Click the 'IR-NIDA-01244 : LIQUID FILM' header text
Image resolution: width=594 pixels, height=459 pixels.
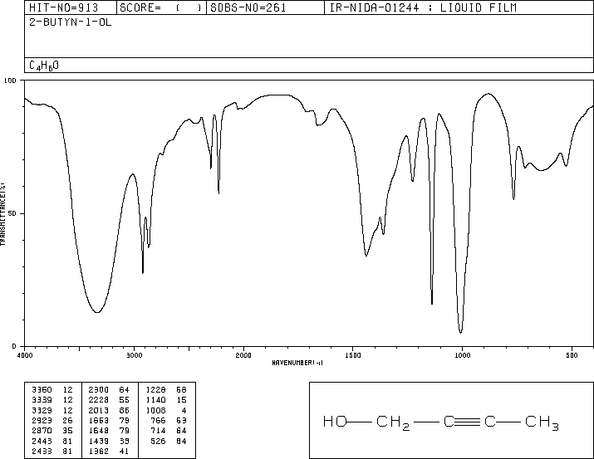[x=423, y=7]
